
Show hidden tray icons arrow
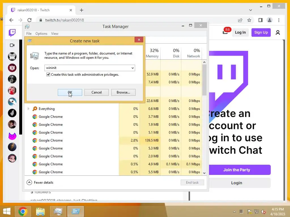click(234, 212)
